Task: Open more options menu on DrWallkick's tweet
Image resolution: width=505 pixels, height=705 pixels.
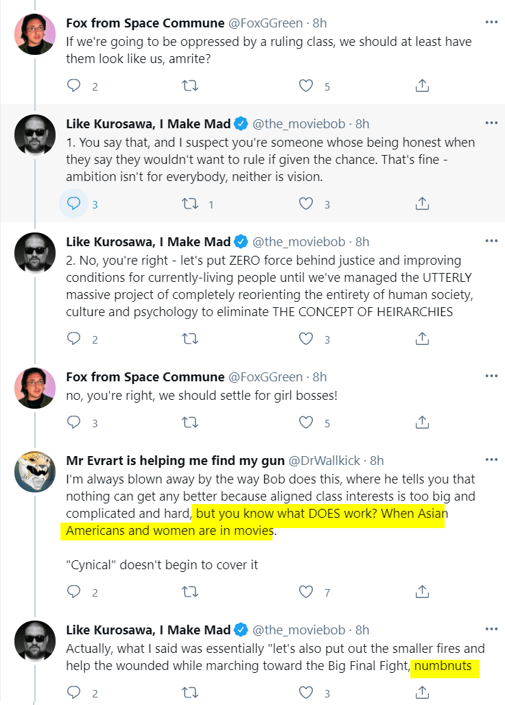Action: pos(491,459)
